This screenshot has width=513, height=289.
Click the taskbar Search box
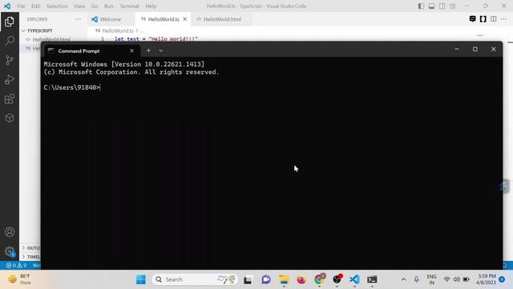click(x=195, y=279)
